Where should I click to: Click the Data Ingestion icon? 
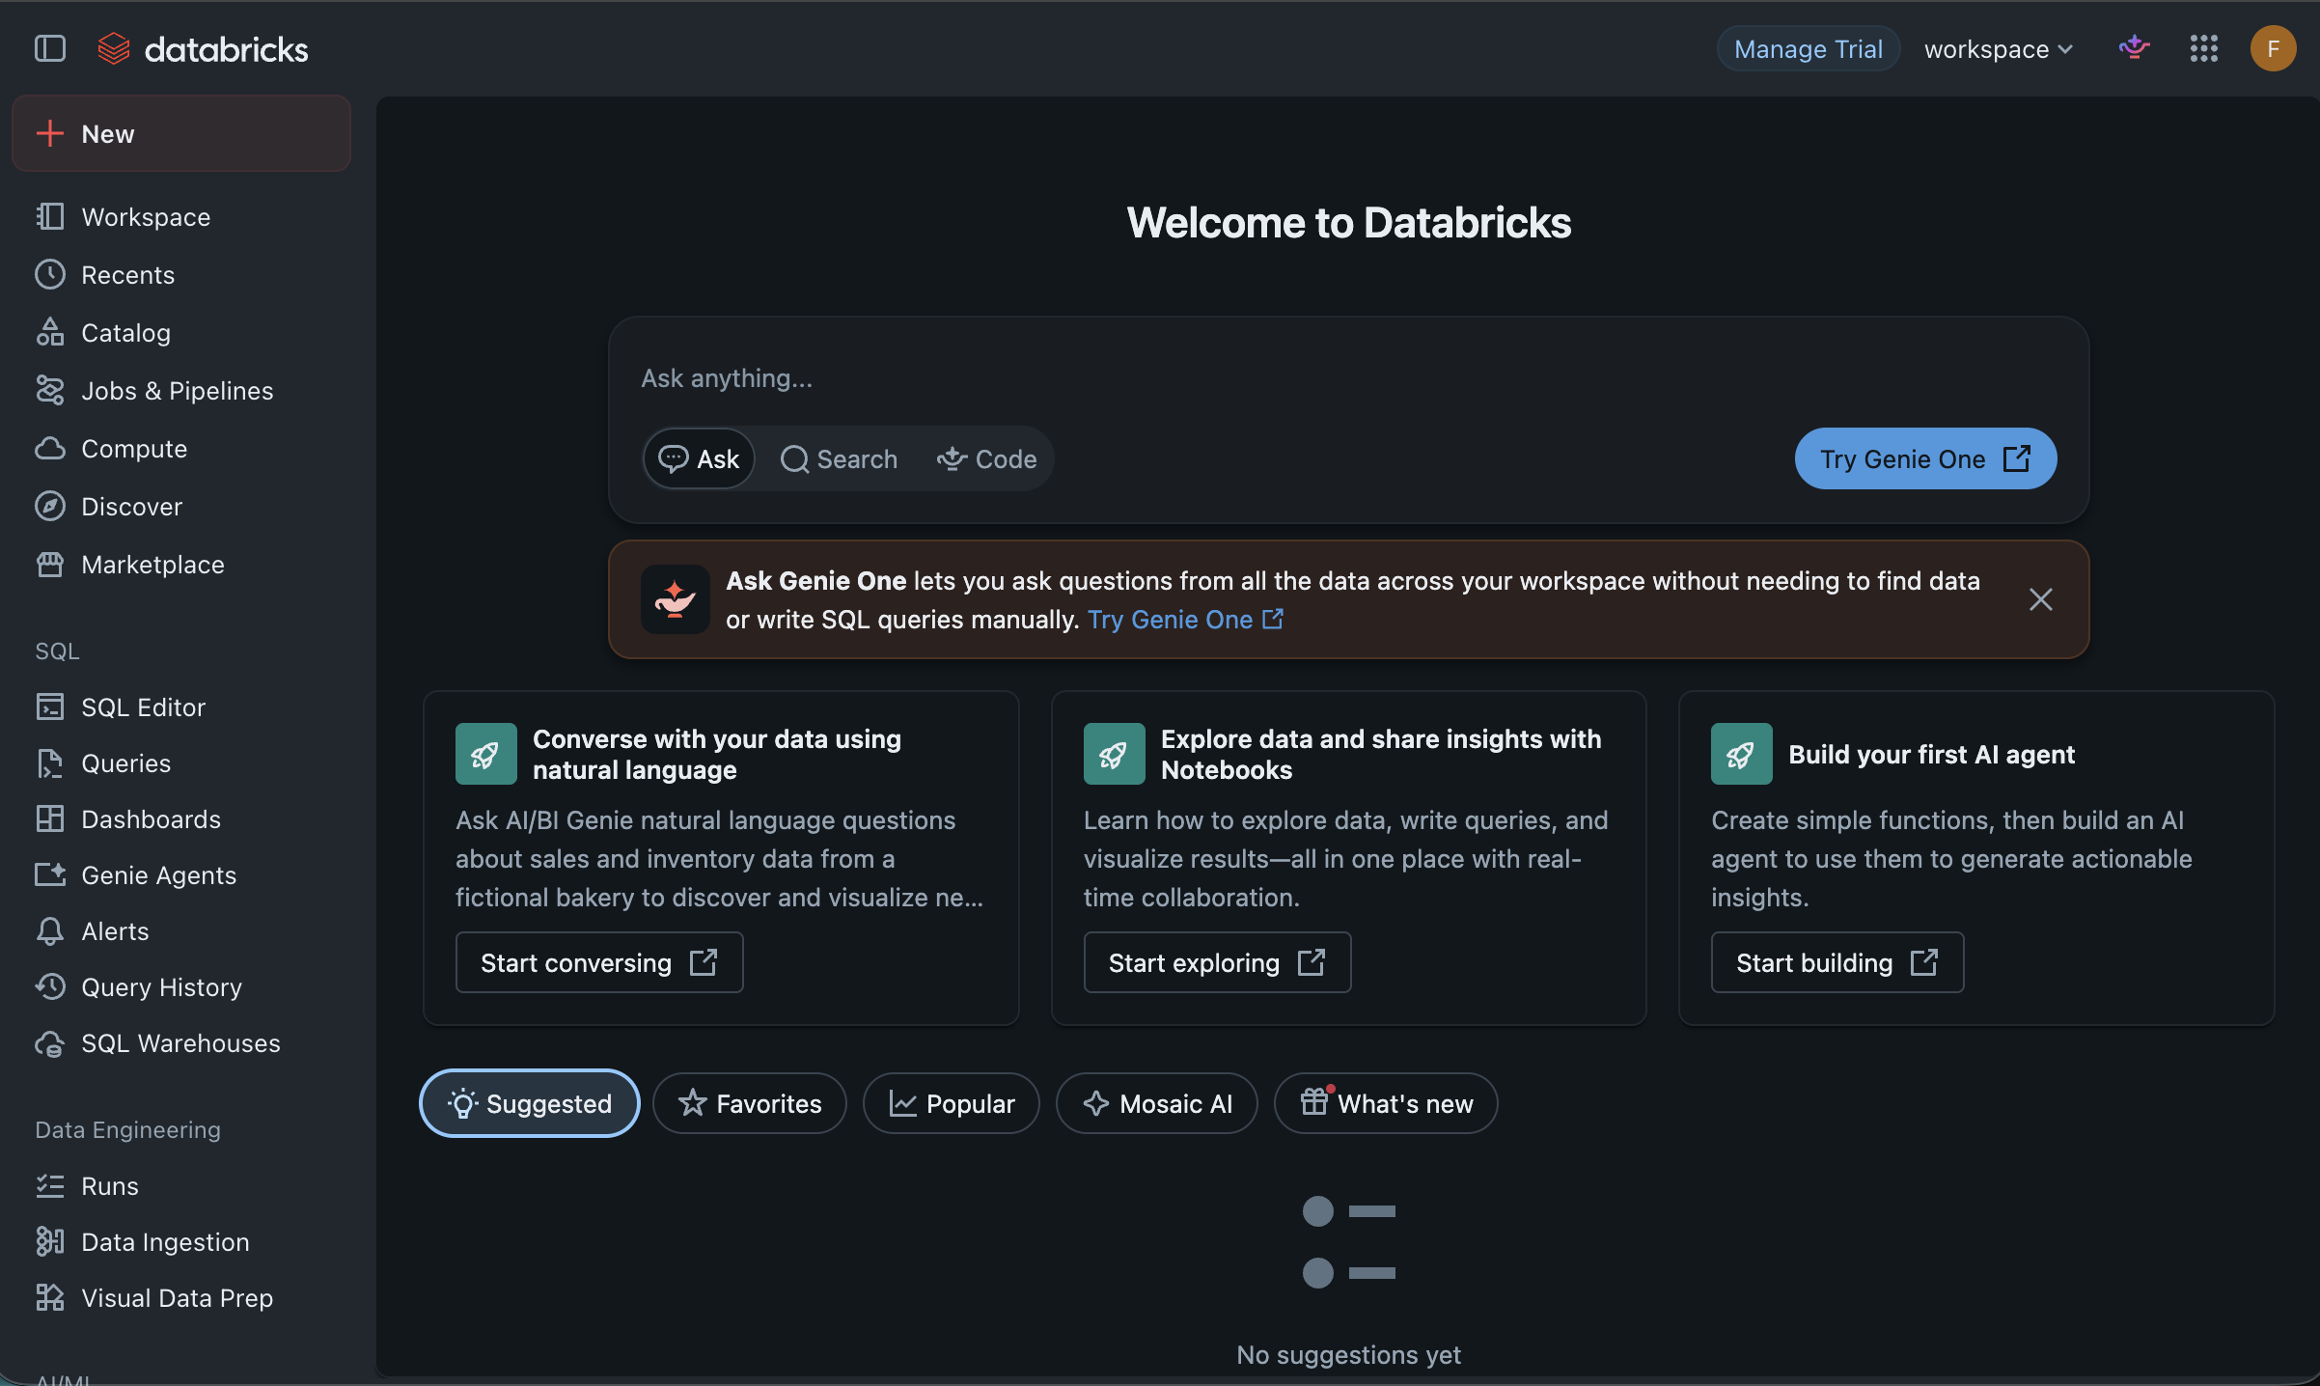tap(50, 1241)
